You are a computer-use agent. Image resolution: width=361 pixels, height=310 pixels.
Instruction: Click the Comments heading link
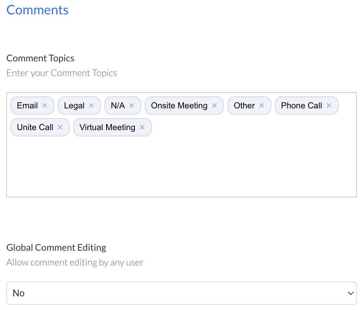(x=37, y=10)
